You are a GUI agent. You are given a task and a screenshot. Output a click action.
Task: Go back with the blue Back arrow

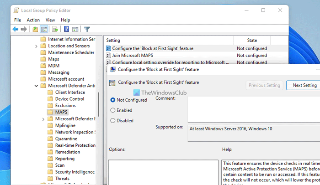(15, 29)
